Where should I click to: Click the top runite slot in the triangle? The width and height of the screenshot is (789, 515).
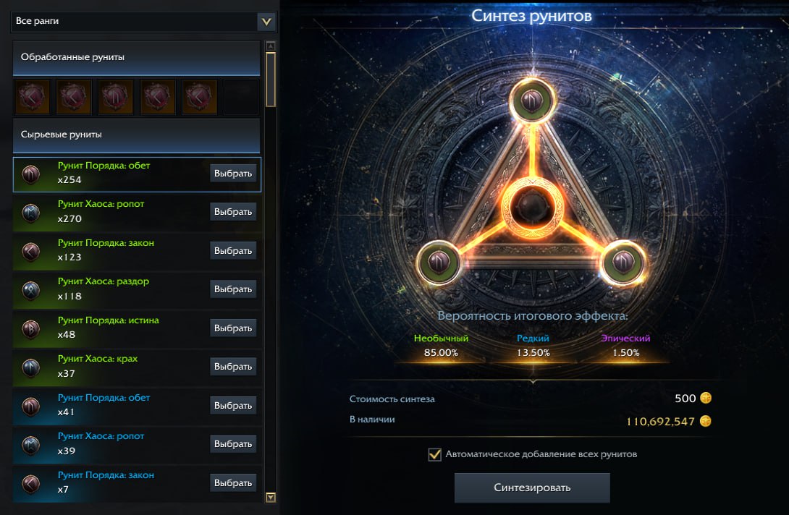[532, 101]
